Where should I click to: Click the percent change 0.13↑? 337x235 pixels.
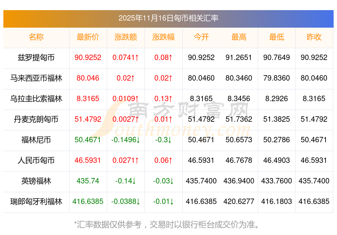163,99
